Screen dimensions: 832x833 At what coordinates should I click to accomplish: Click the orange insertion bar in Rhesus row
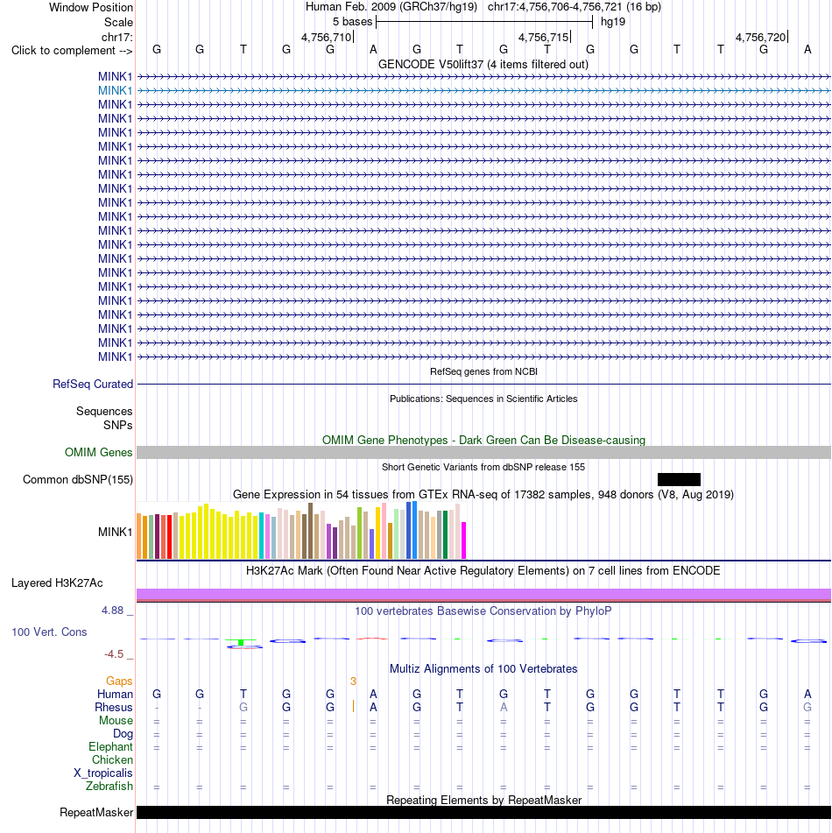pos(353,706)
